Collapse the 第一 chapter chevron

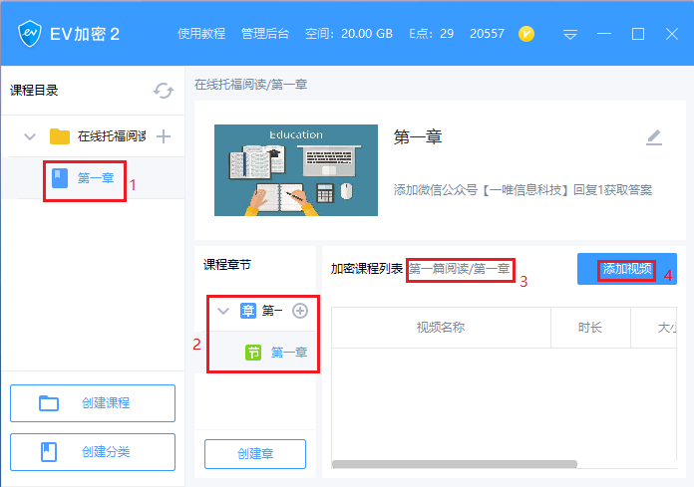pos(223,311)
